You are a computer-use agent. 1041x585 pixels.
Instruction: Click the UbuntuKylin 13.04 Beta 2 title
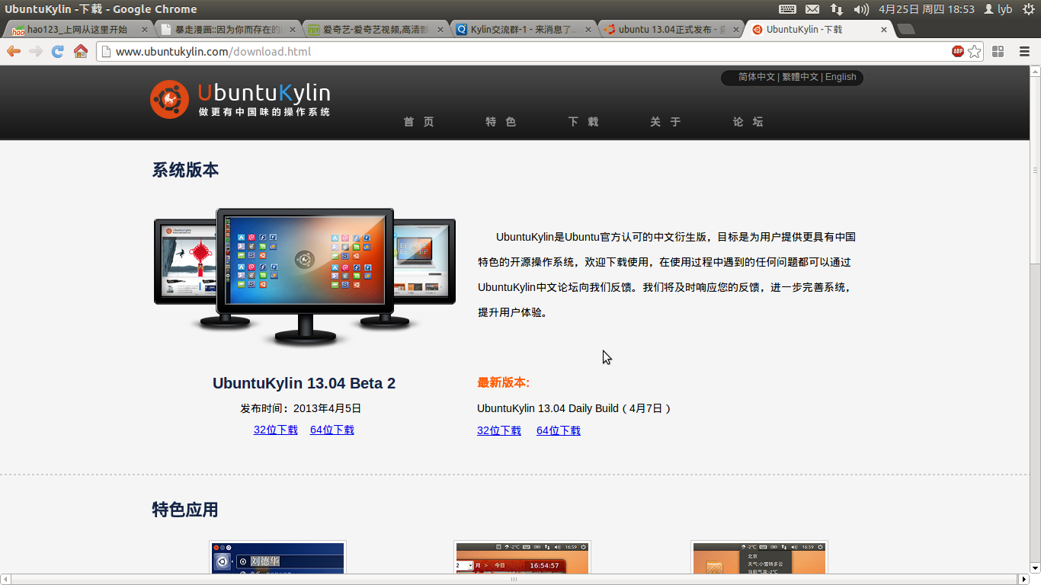[304, 383]
